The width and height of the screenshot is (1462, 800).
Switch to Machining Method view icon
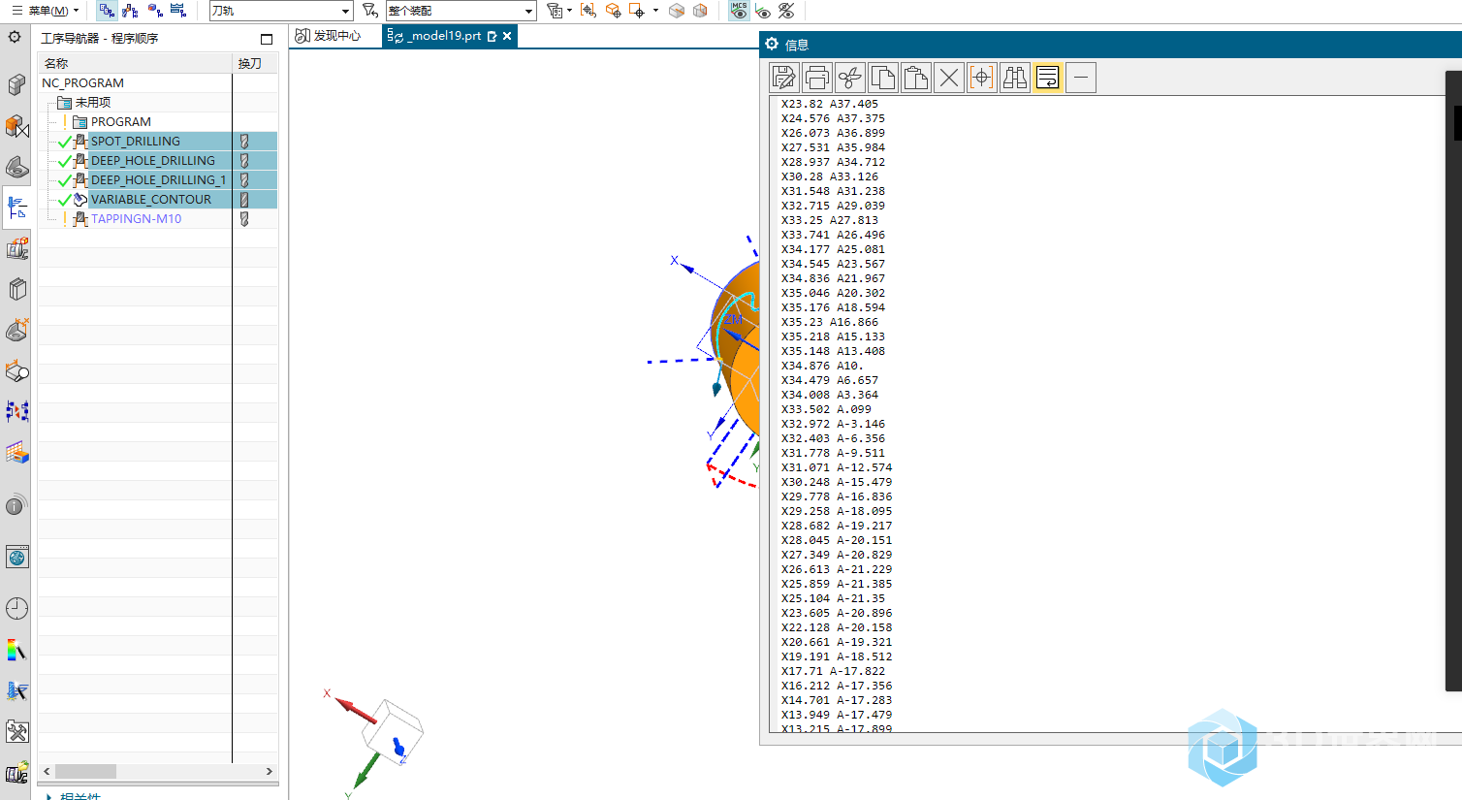[178, 11]
